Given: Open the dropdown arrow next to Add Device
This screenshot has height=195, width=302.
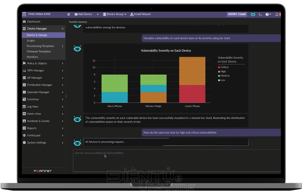Looking at the screenshot, I should pyautogui.click(x=98, y=14).
